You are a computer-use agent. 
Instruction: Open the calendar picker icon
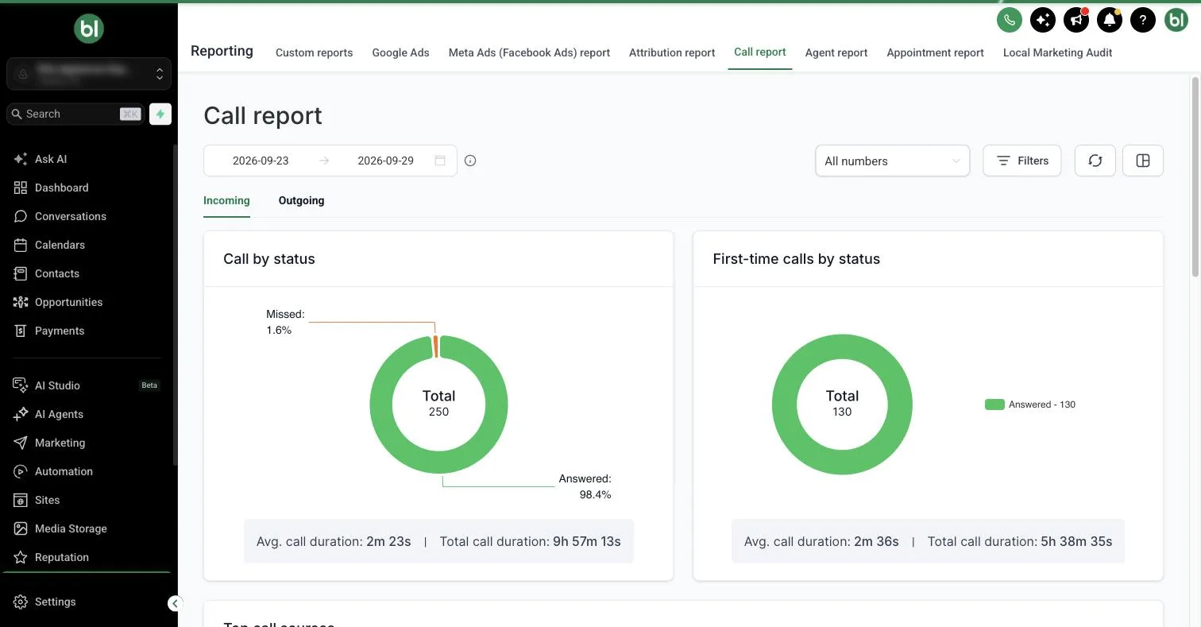(440, 161)
